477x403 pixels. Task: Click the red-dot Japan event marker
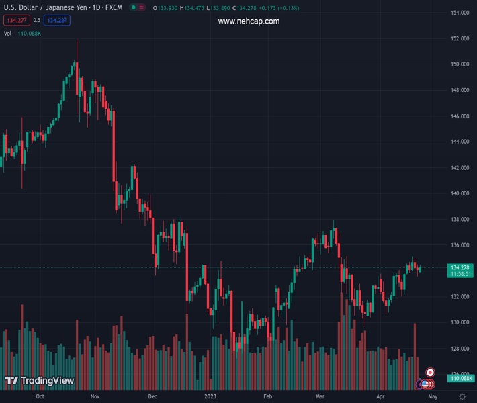(x=430, y=372)
